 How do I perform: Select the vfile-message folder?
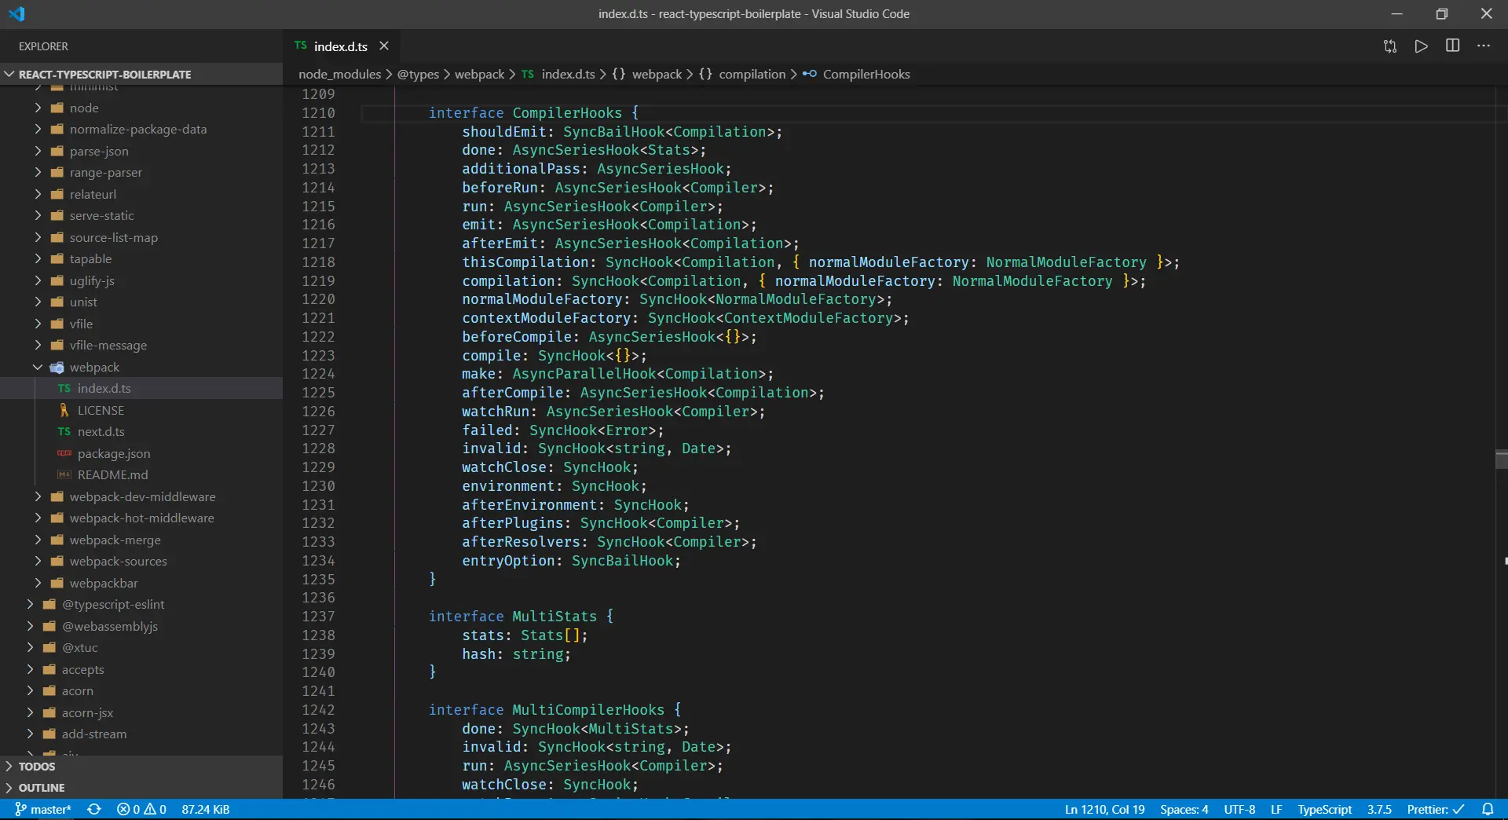coord(141,346)
